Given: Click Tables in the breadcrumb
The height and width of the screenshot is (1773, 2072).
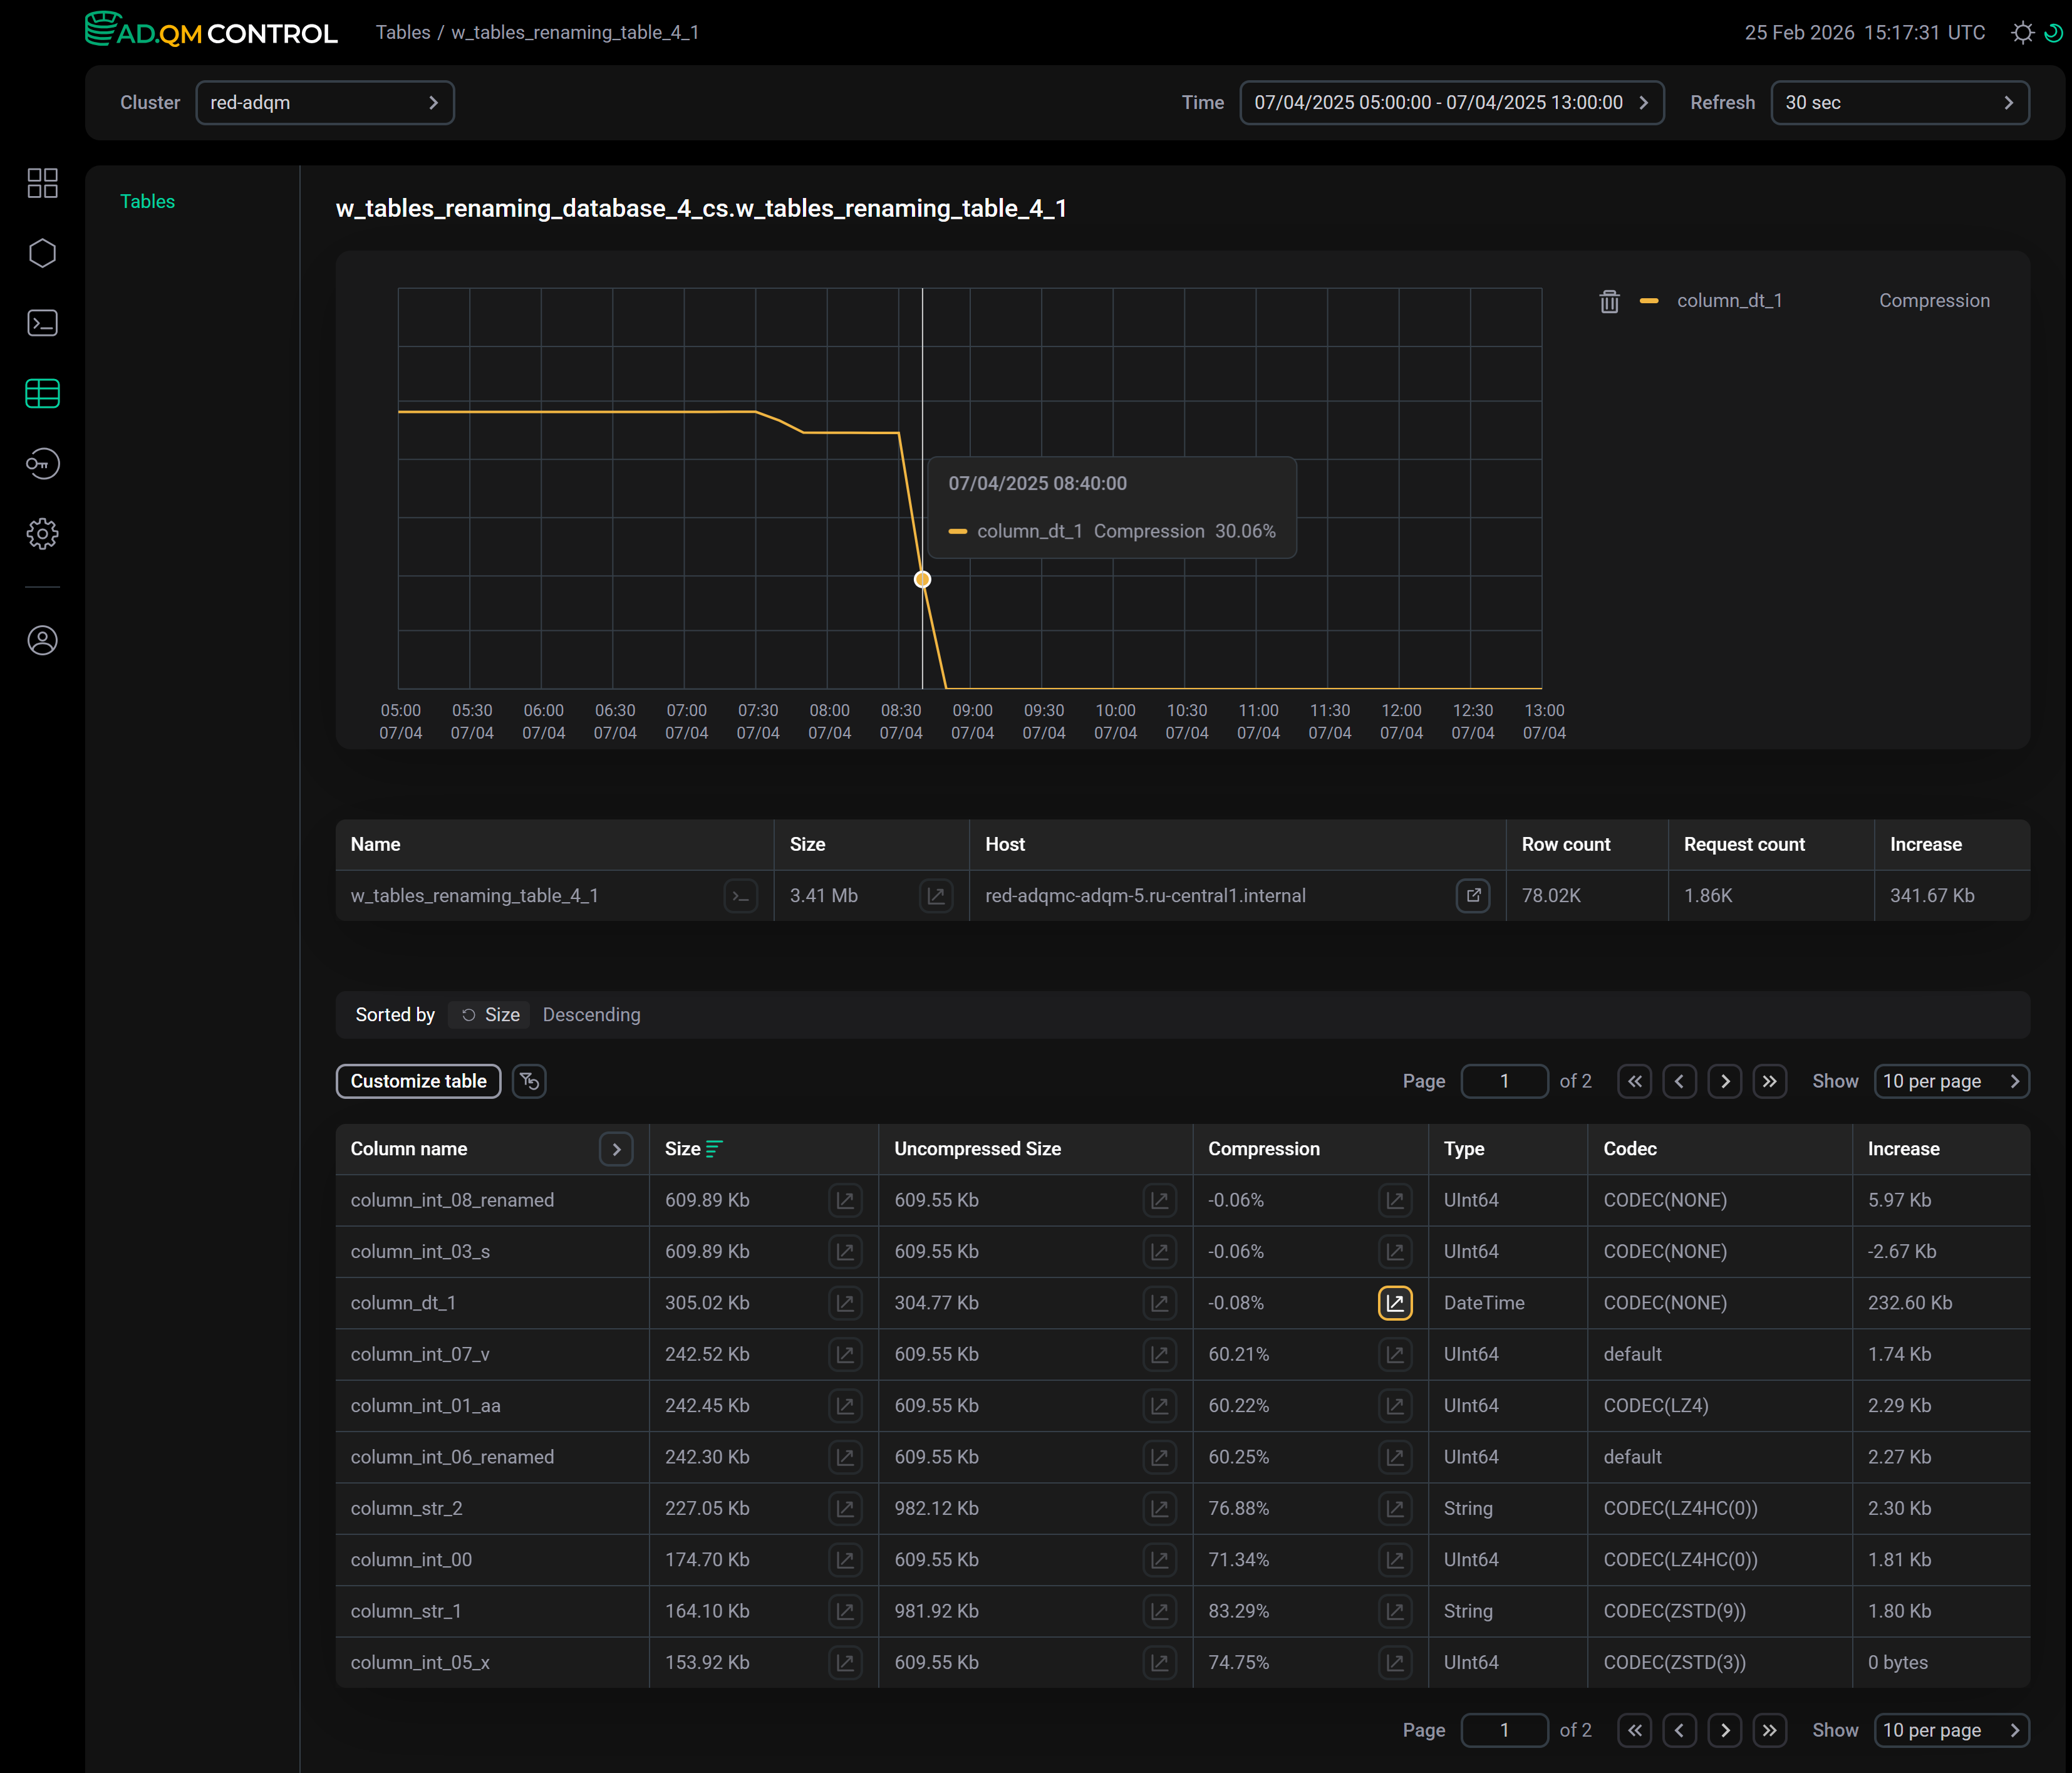Looking at the screenshot, I should (x=403, y=33).
